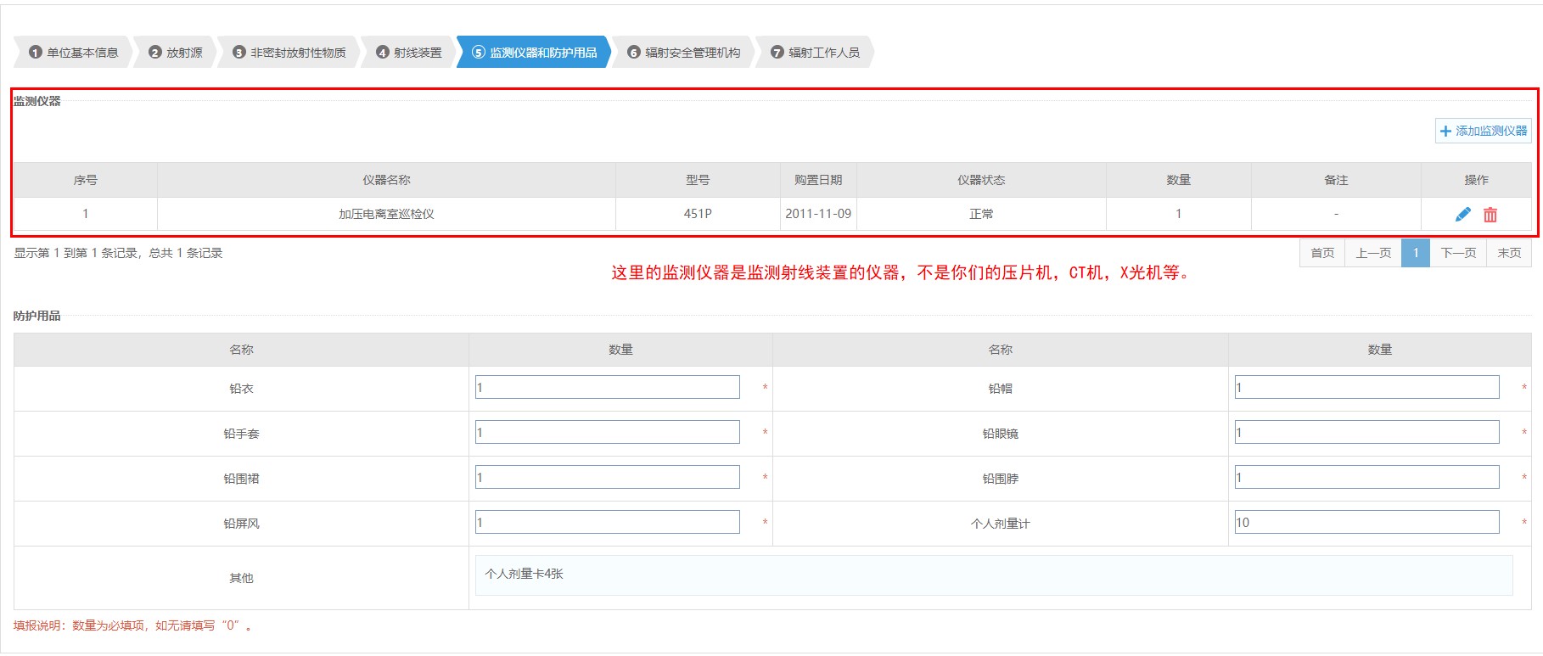Select the 加压电离室巡检仪 name cell
Screen dimensions: 1543x656
pyautogui.click(x=386, y=214)
